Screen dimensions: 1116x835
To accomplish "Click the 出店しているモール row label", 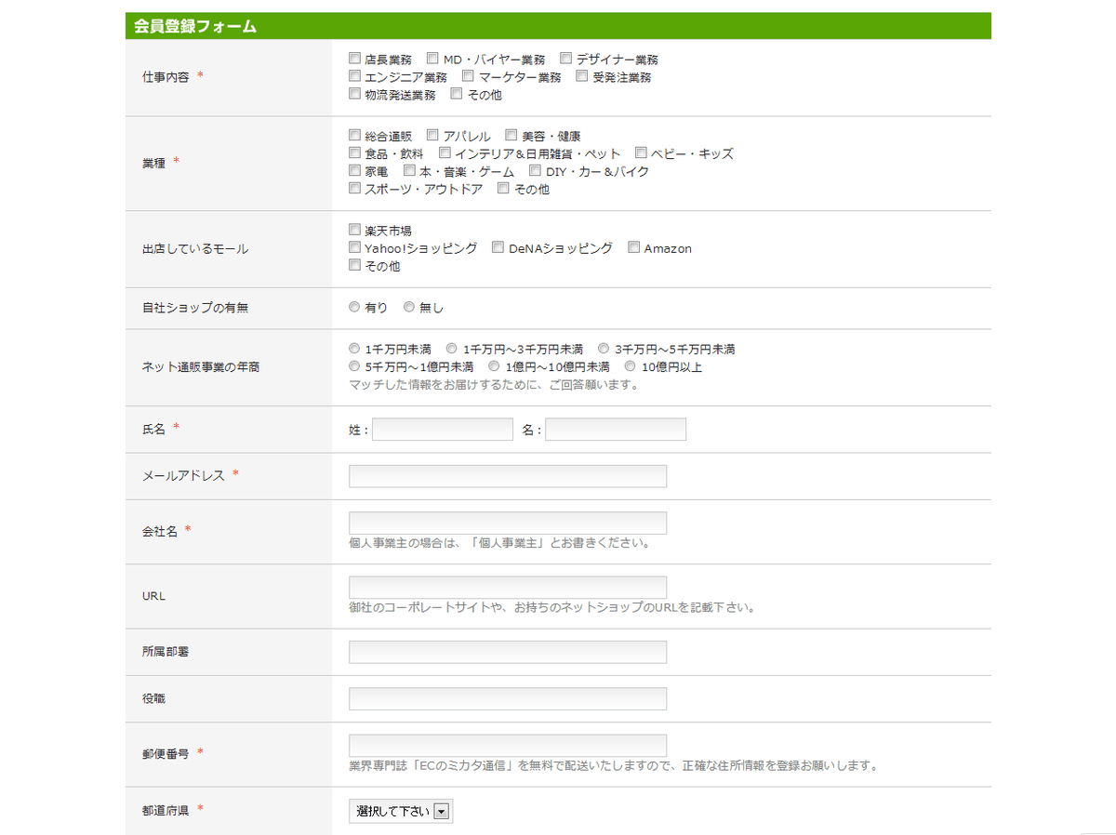I will (195, 249).
